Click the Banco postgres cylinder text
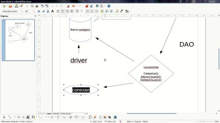Screen dimensions: 220x123 pos(80,30)
